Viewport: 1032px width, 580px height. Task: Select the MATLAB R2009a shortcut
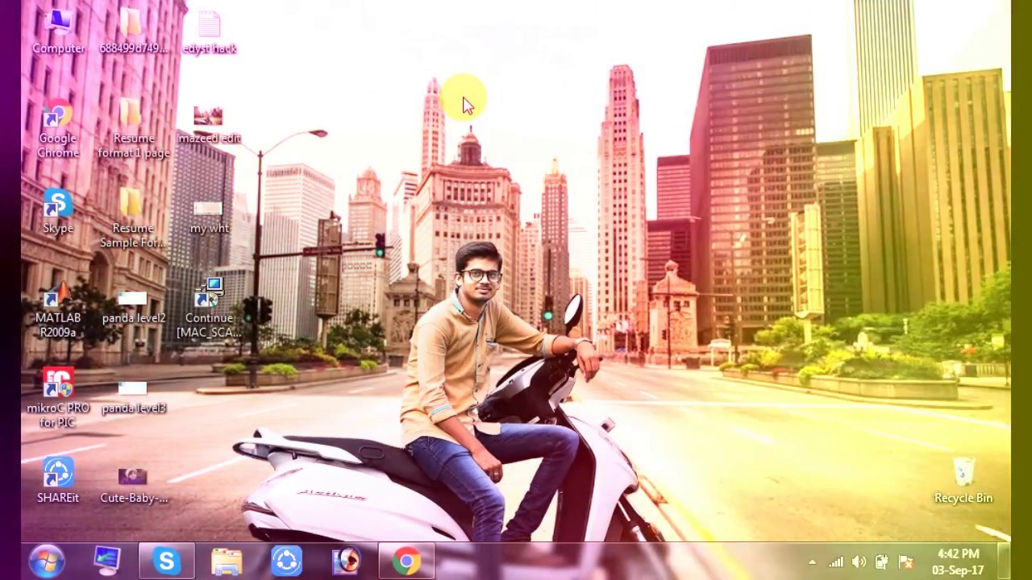[58, 310]
